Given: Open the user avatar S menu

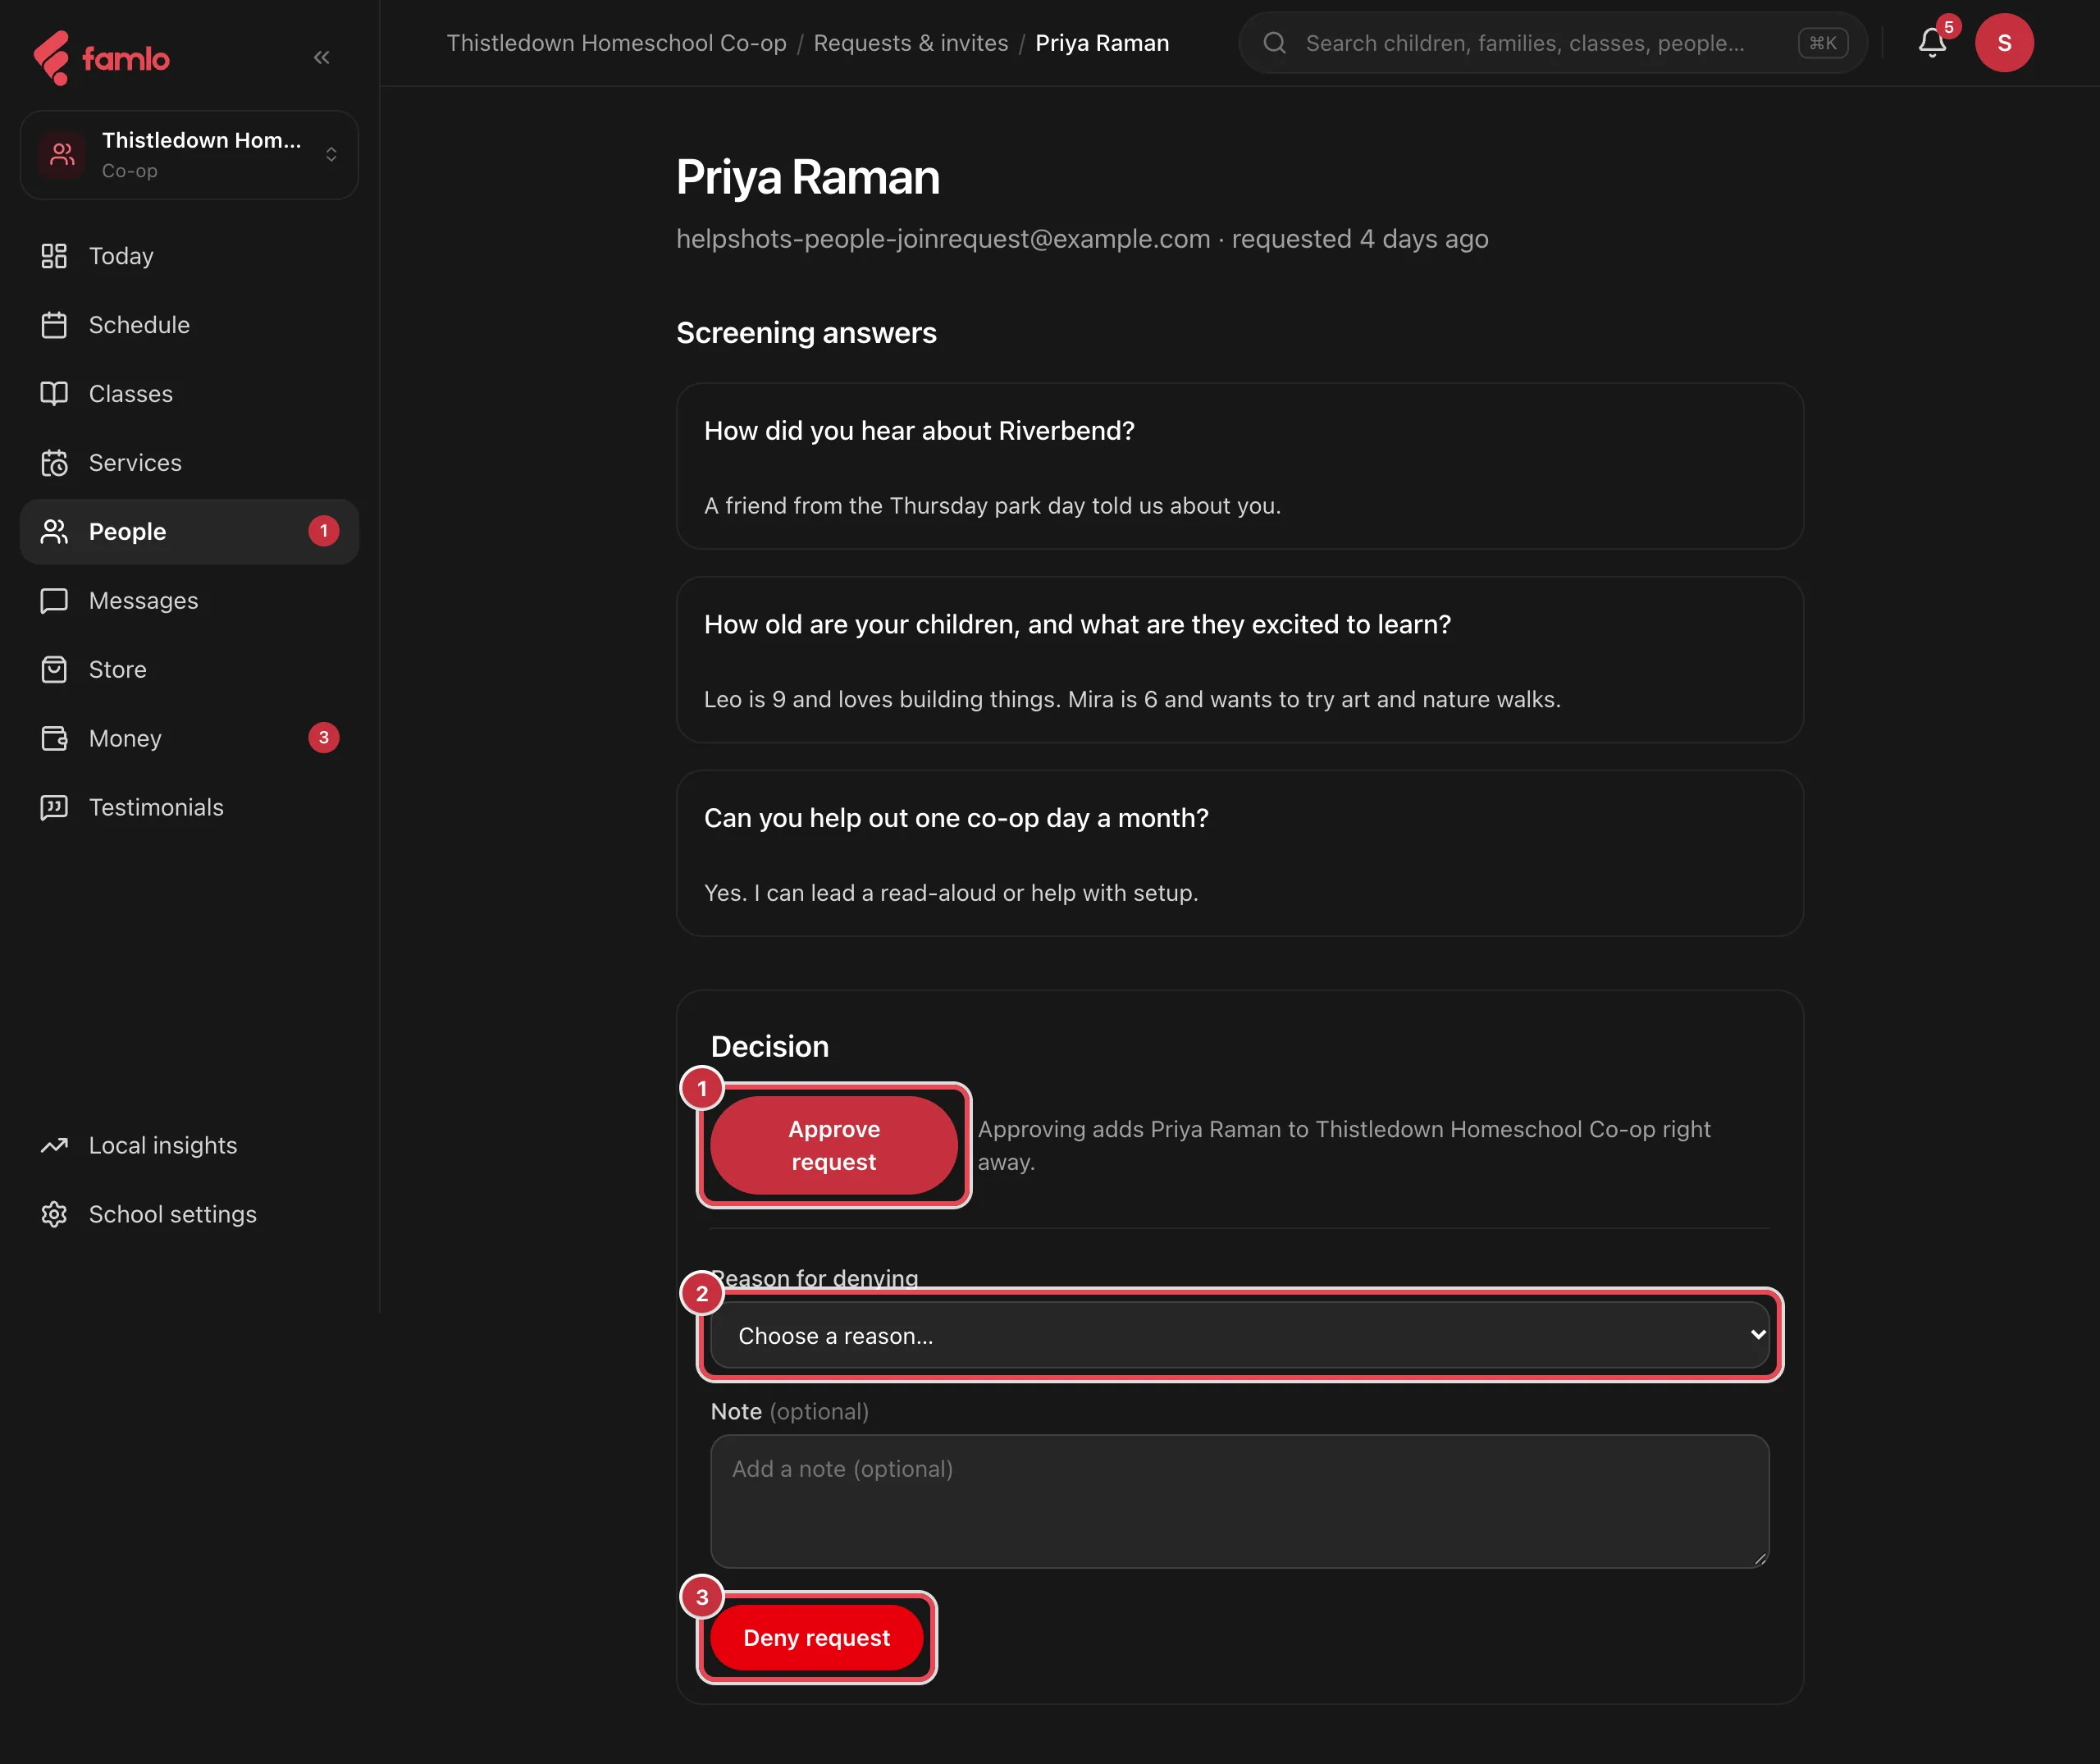Looking at the screenshot, I should (x=2004, y=43).
